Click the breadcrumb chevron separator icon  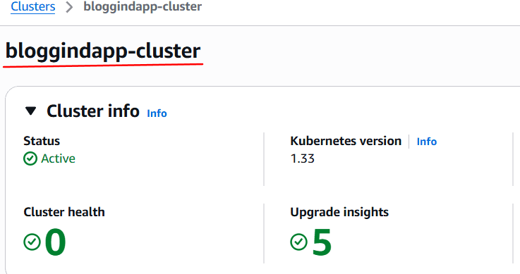[69, 7]
